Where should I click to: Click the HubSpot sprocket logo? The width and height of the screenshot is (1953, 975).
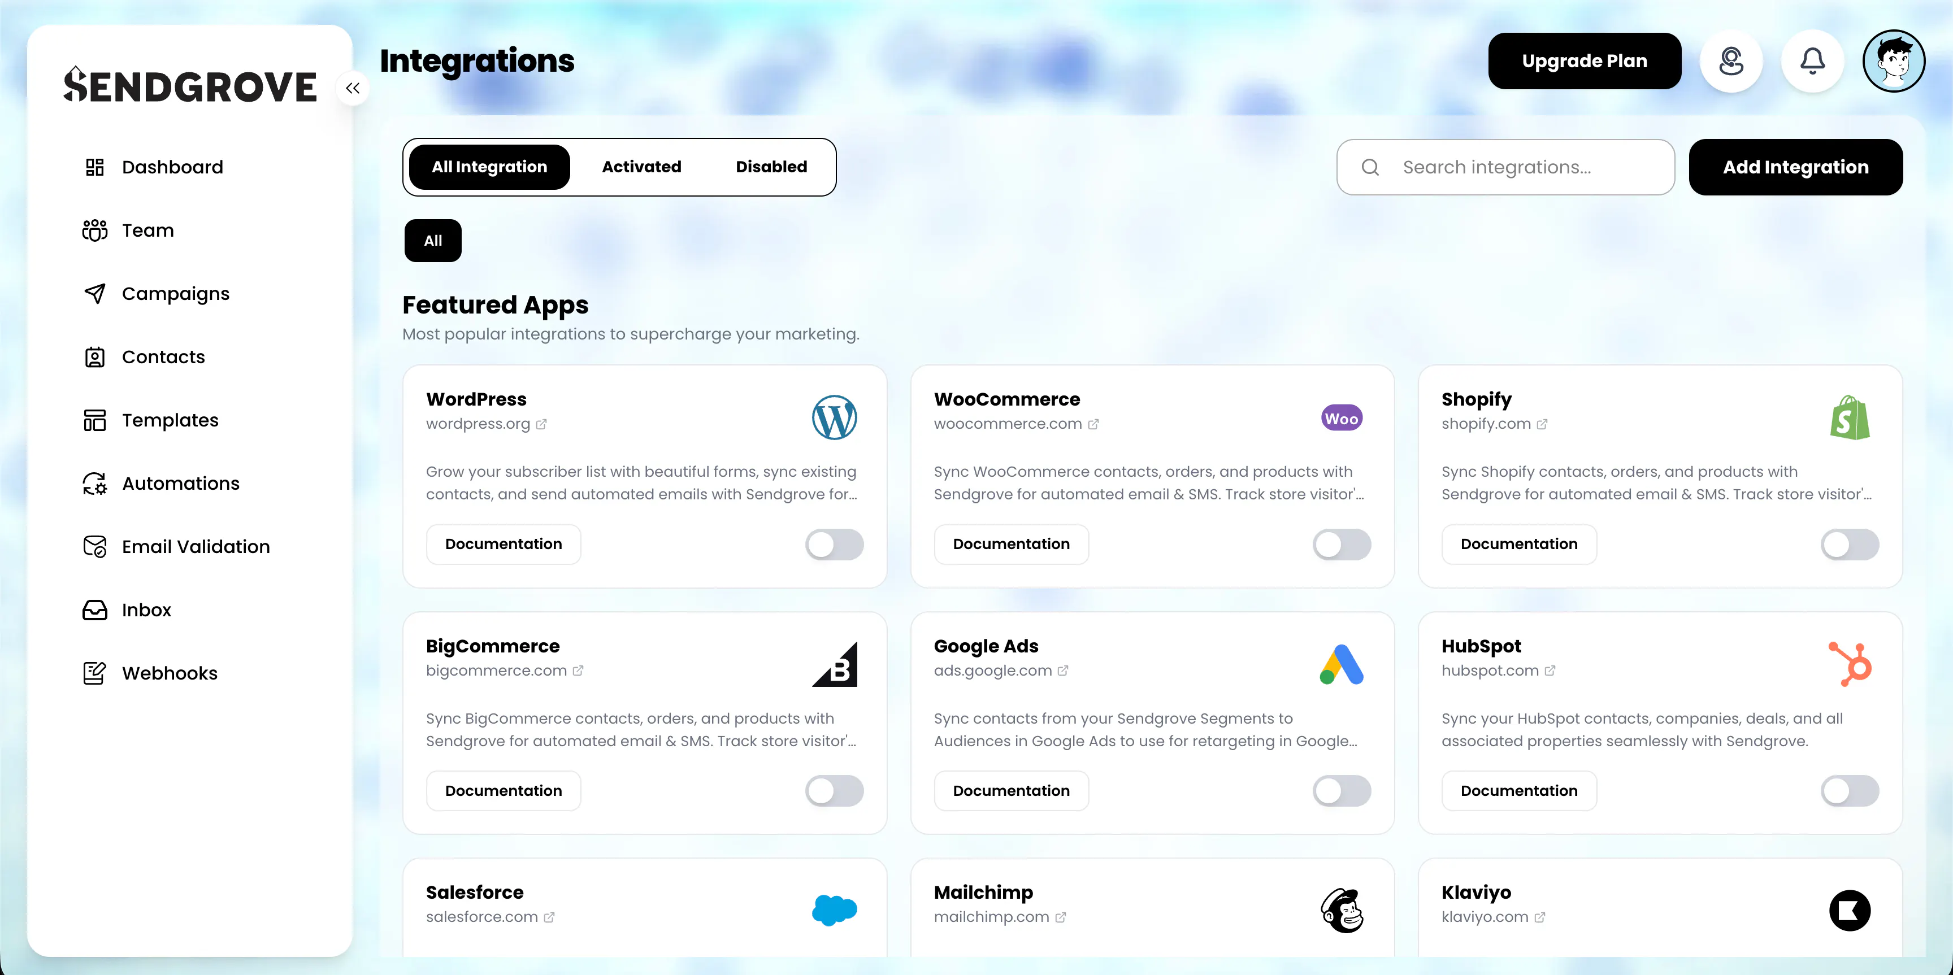tap(1849, 664)
